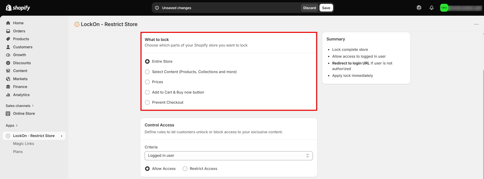Click the Shopify logo

[18, 8]
